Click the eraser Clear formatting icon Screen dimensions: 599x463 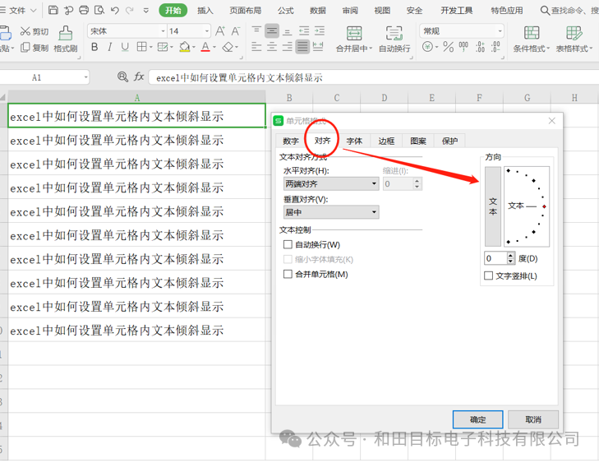[228, 47]
